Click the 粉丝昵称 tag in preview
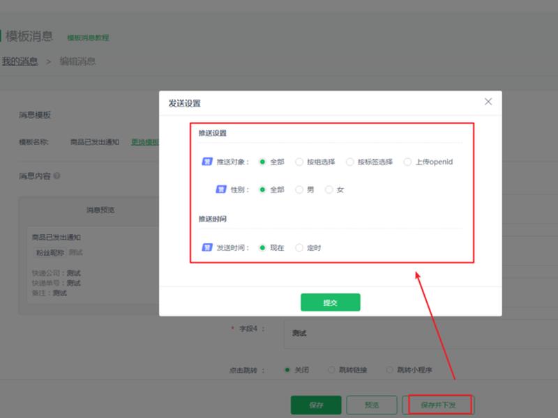 50,253
